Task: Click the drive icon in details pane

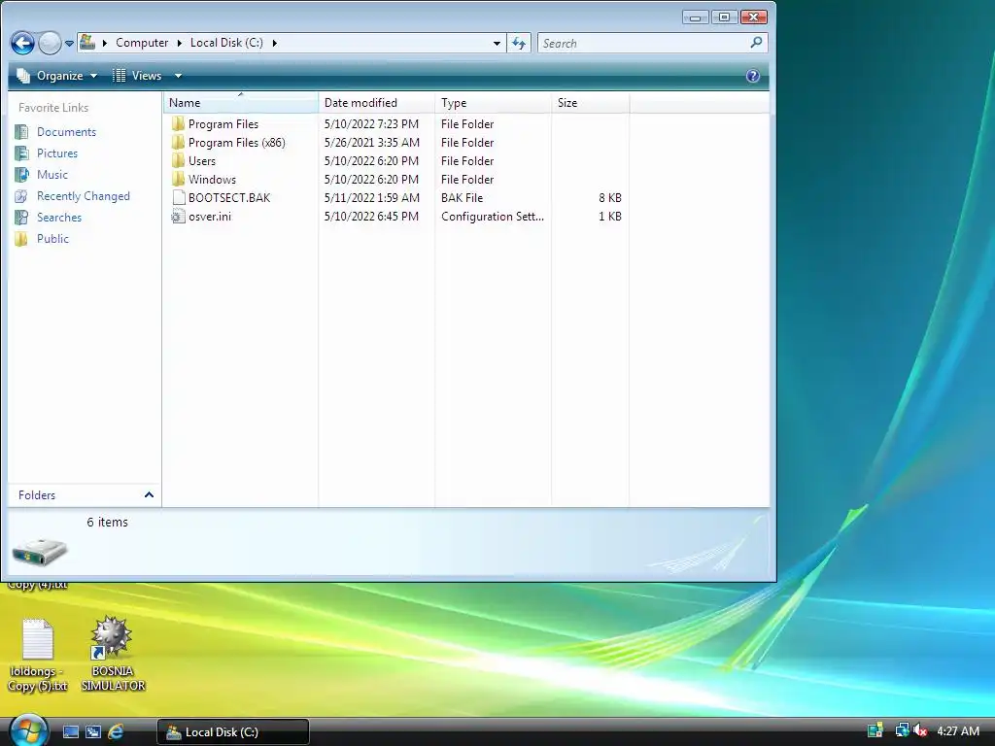Action: point(39,551)
